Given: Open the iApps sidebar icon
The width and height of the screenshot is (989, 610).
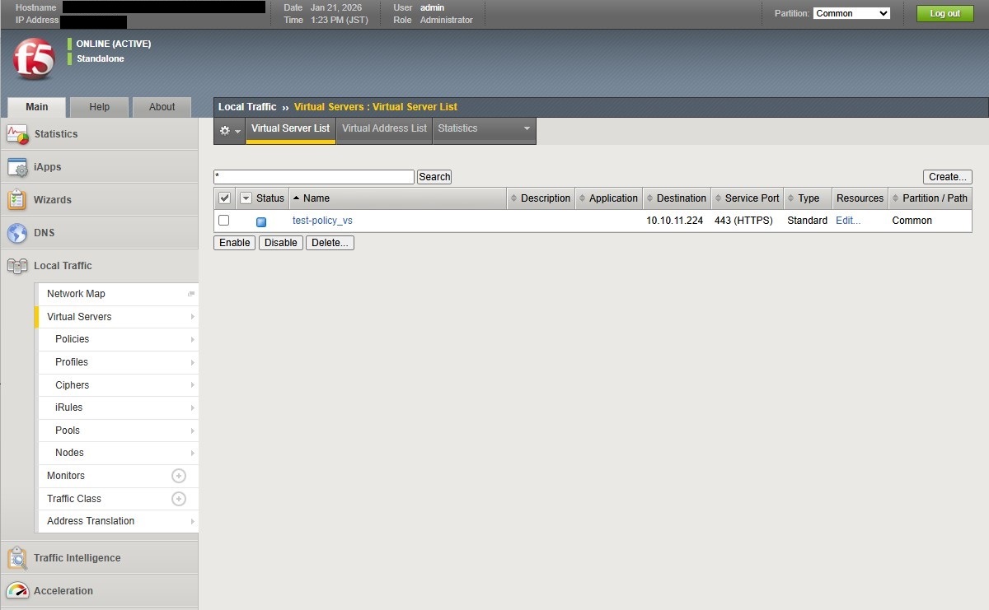Looking at the screenshot, I should click(17, 167).
